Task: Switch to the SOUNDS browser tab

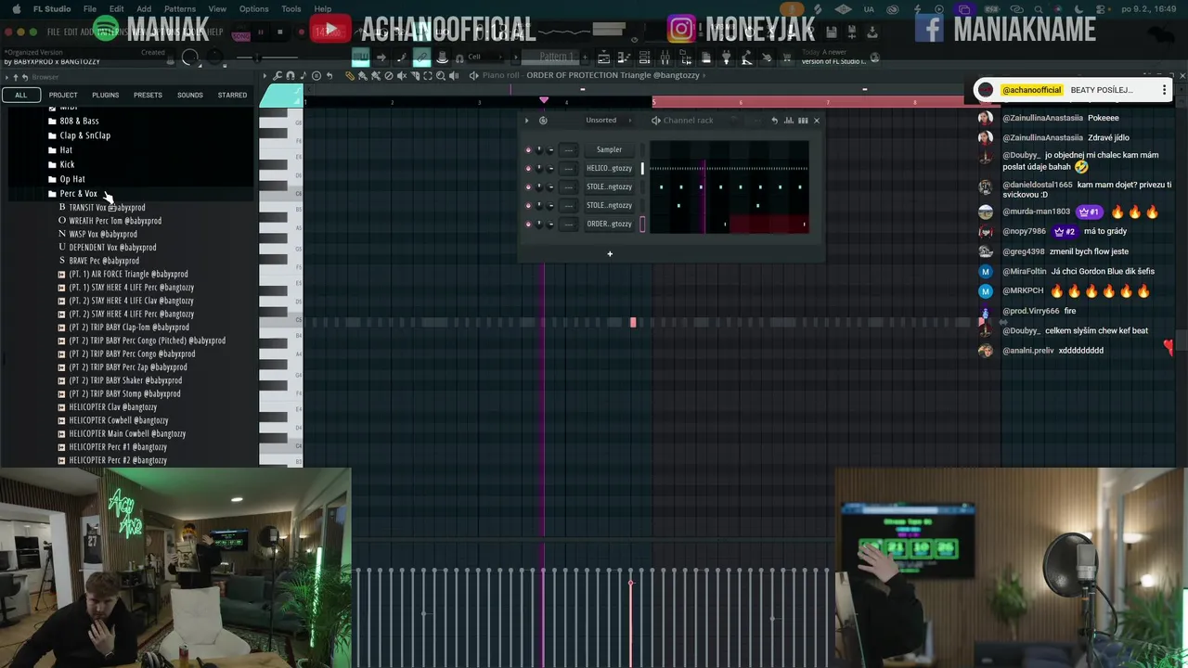Action: pyautogui.click(x=190, y=95)
